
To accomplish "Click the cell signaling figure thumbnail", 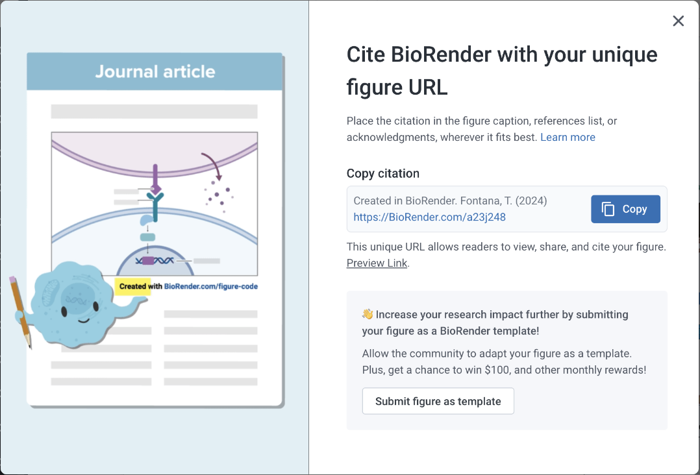I will 155,204.
